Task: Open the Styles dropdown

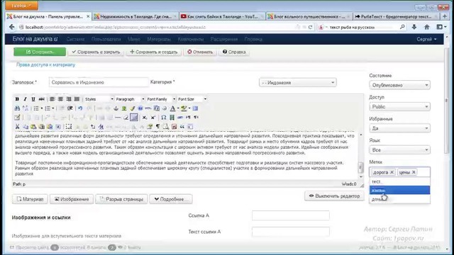Action: tap(99, 99)
